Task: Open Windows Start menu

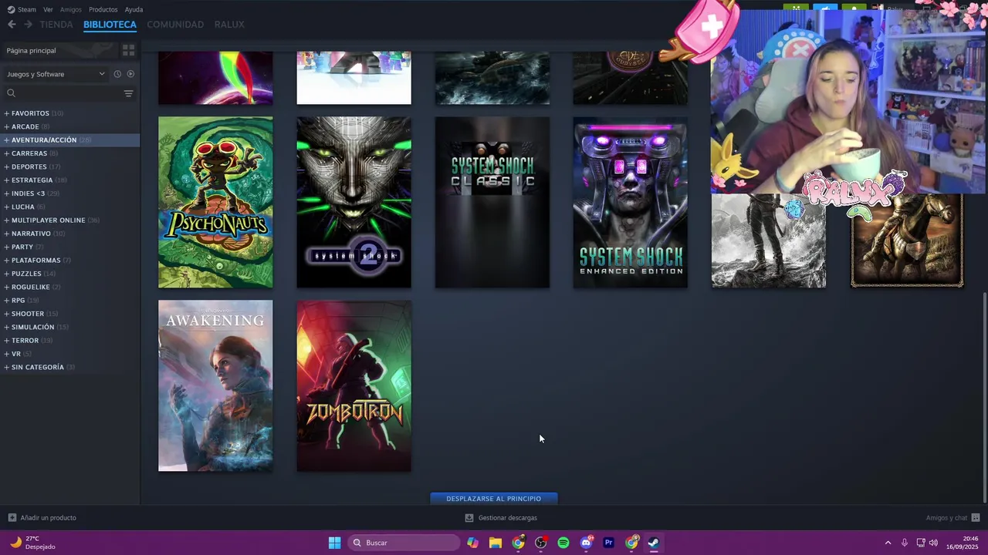Action: point(334,543)
